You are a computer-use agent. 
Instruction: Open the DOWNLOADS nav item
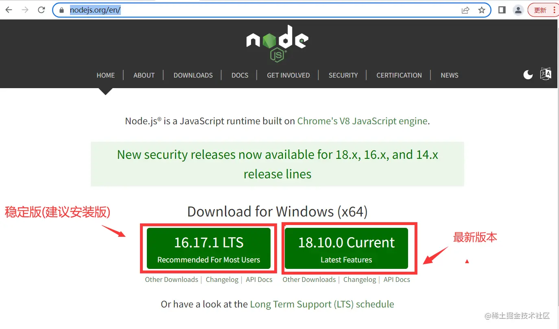(x=193, y=75)
